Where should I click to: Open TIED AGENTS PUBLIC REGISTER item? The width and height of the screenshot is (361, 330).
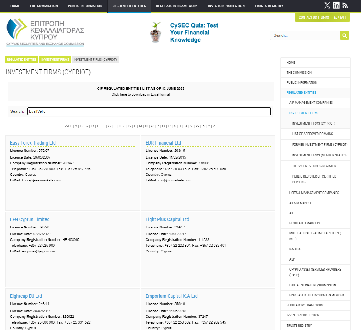pos(316,166)
